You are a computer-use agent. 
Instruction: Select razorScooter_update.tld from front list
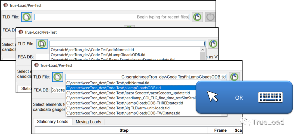(x=130, y=93)
